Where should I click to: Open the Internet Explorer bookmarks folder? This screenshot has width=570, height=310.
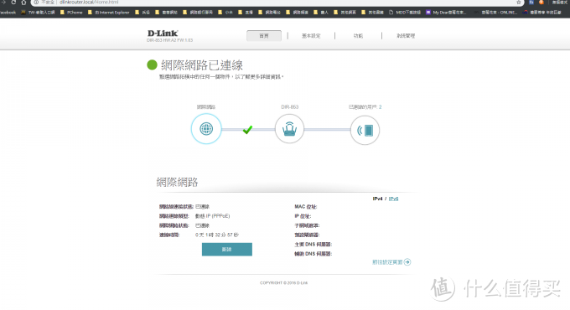coord(108,13)
